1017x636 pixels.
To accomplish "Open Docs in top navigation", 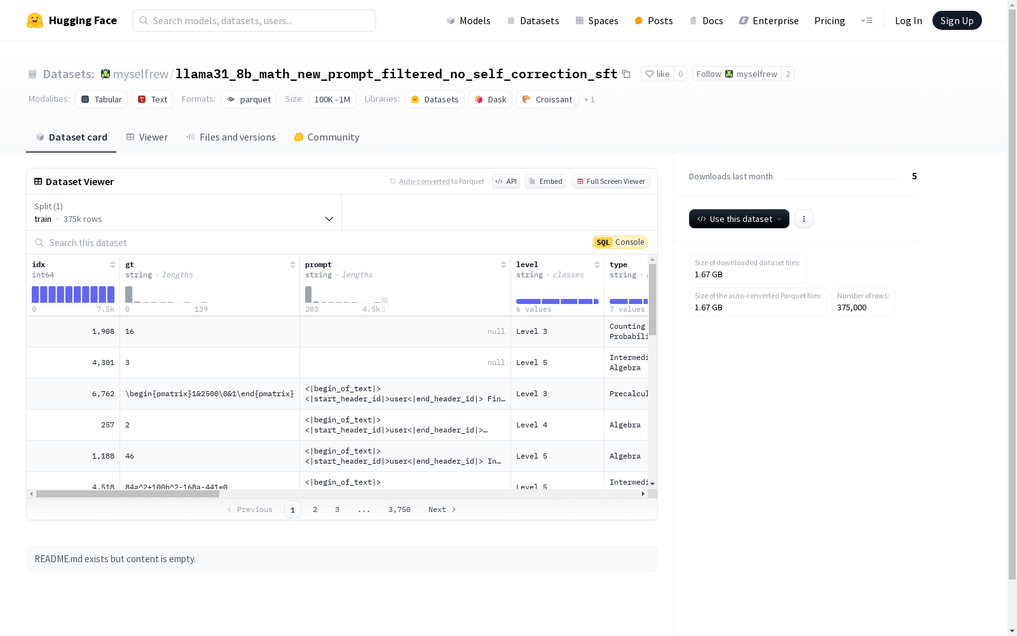I will click(706, 20).
